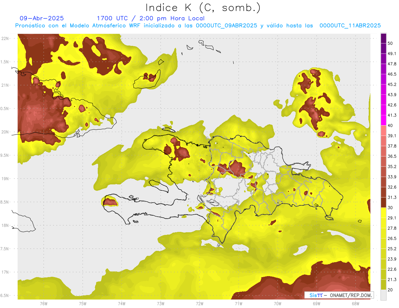Click the colorbar value "45.2"
The height and width of the screenshot is (308, 399).
tap(392, 84)
